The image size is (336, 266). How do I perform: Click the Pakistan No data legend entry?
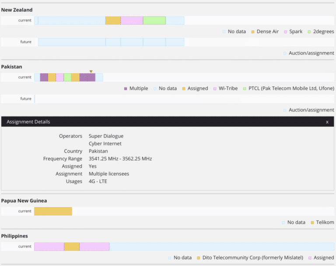(x=165, y=89)
